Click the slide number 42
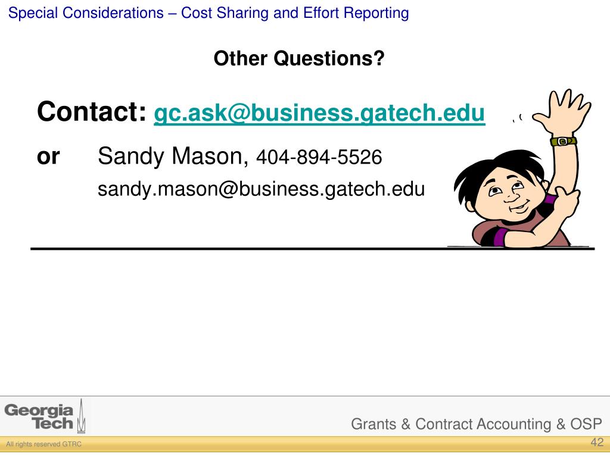This screenshot has height=457, width=610. point(597,442)
